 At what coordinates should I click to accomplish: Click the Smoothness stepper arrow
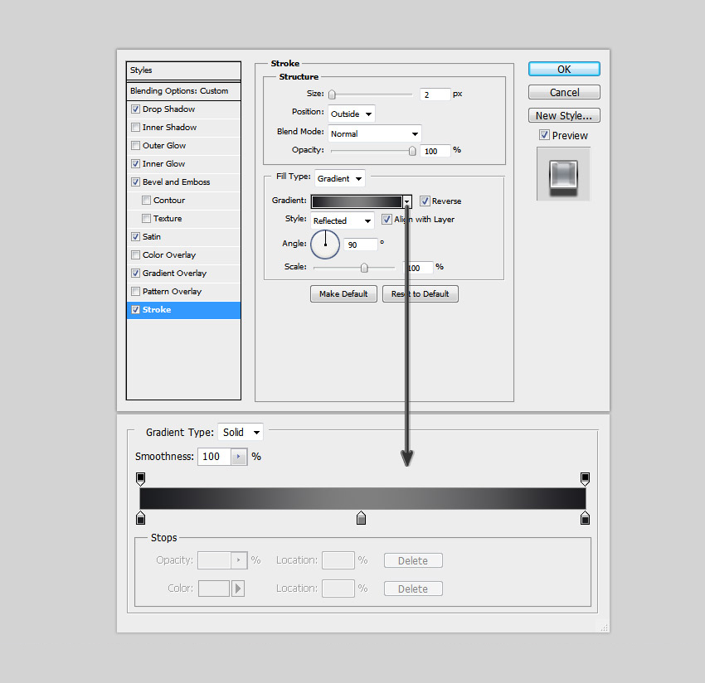tap(239, 457)
